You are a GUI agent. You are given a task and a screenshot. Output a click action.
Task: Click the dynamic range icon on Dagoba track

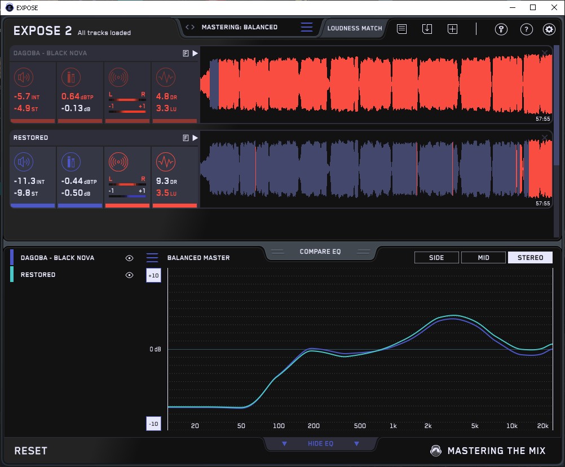tap(166, 77)
